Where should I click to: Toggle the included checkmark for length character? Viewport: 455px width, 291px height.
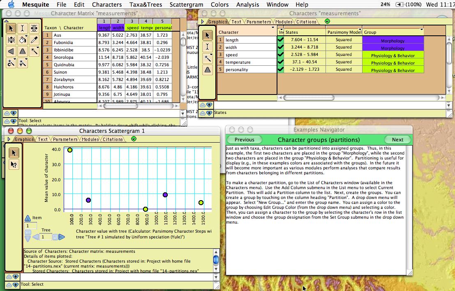click(x=281, y=40)
